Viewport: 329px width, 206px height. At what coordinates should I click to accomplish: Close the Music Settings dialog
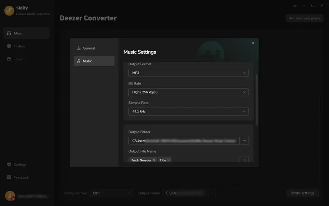(253, 43)
